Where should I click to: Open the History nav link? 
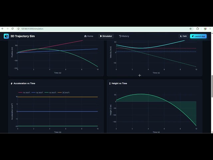tap(124, 36)
